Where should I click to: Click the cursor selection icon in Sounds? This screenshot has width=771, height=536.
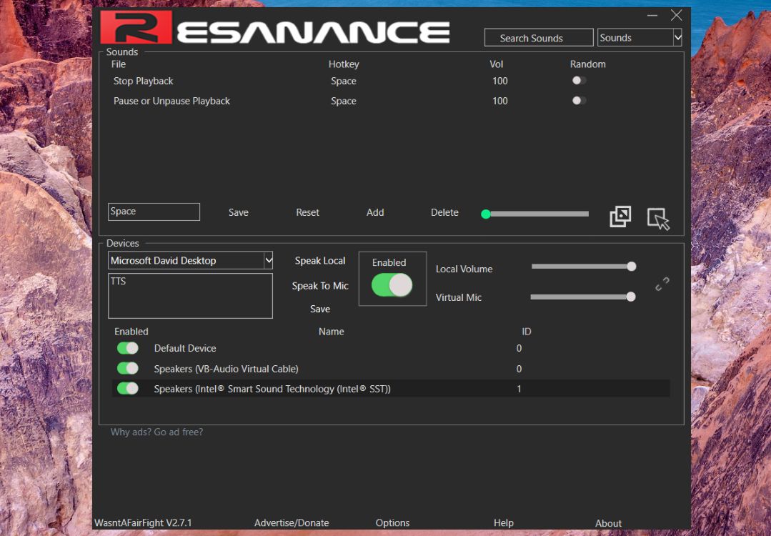(658, 219)
